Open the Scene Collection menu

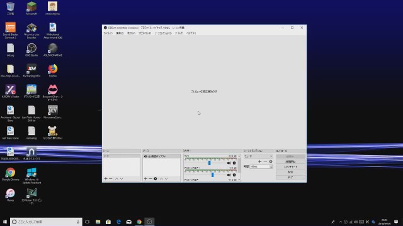point(163,33)
